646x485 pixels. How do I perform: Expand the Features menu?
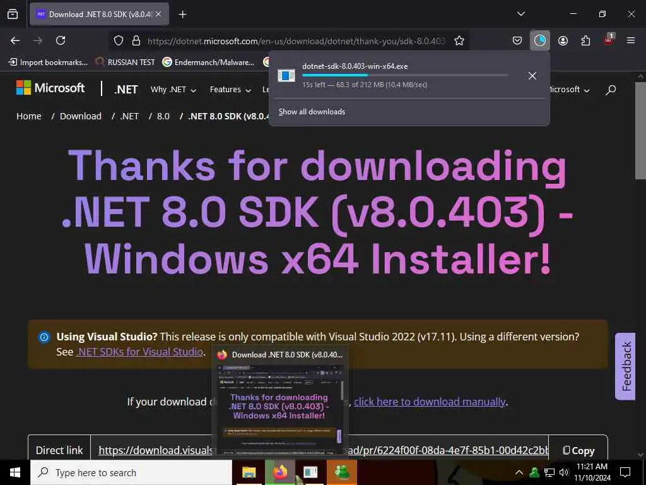point(230,90)
